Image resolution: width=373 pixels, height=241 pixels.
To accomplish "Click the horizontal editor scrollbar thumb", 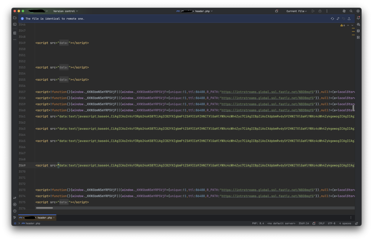I will [x=44, y=208].
